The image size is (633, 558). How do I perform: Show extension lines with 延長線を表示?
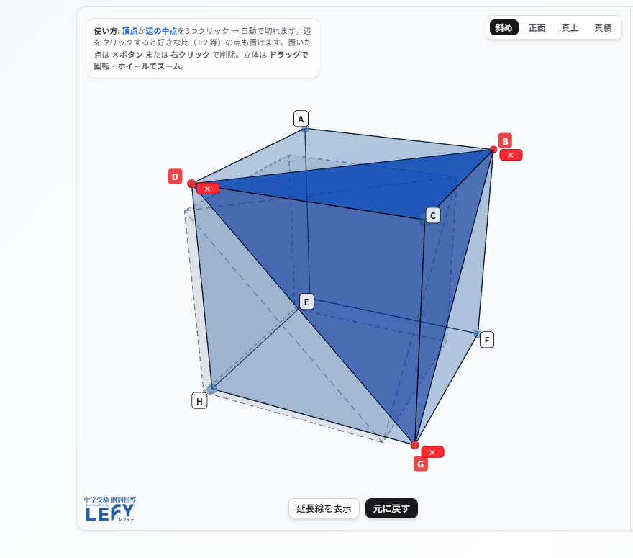coord(324,508)
